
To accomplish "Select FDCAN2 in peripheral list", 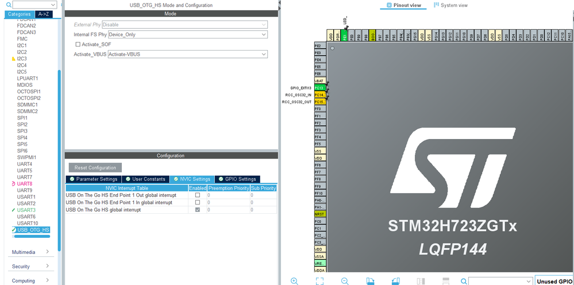I will pos(26,26).
